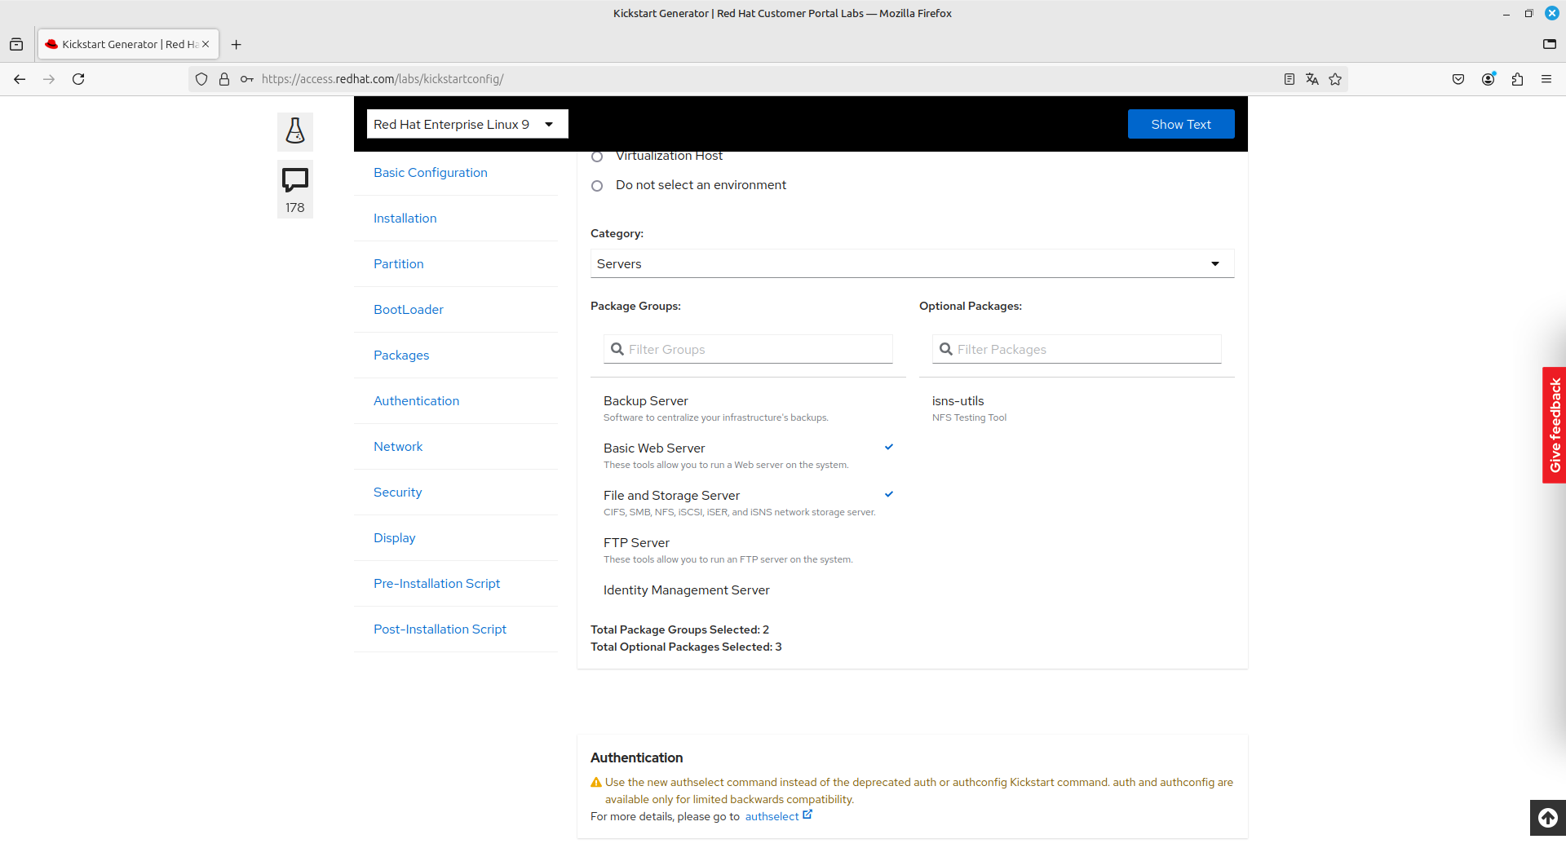This screenshot has height=848, width=1566.
Task: Open Basic Configuration section
Action: coord(431,173)
